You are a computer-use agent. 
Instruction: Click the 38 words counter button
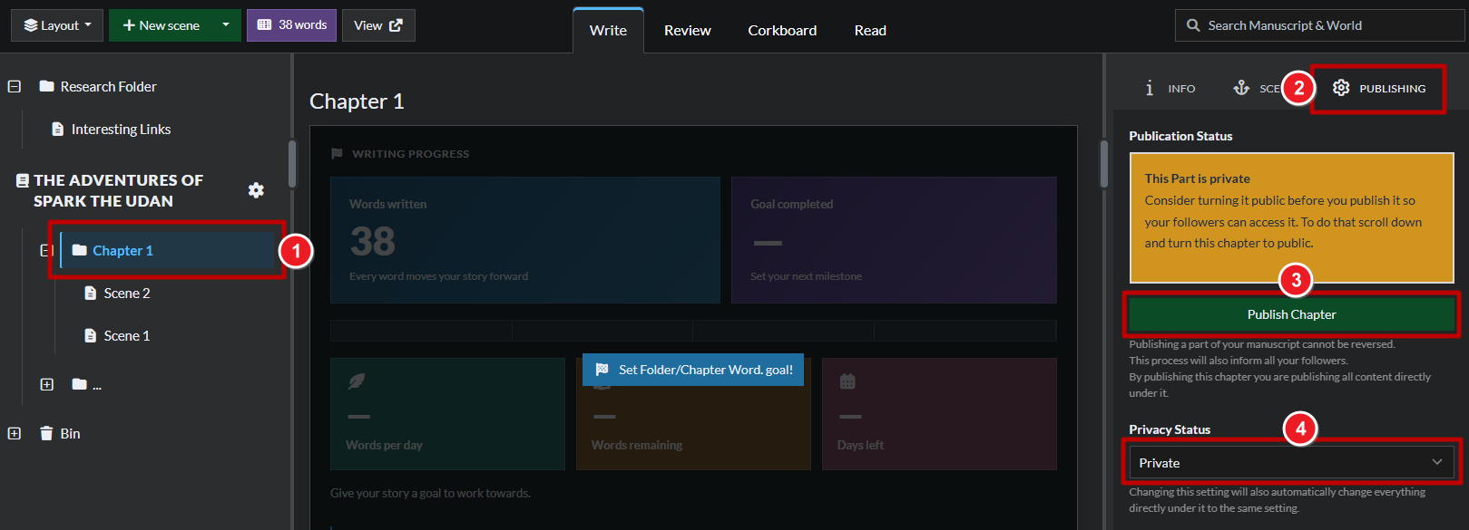click(291, 25)
